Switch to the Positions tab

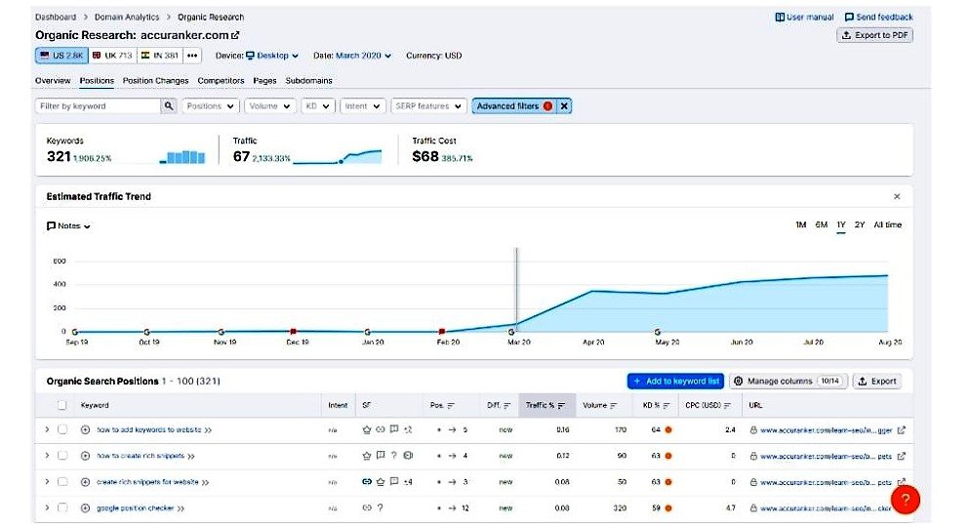click(x=97, y=80)
